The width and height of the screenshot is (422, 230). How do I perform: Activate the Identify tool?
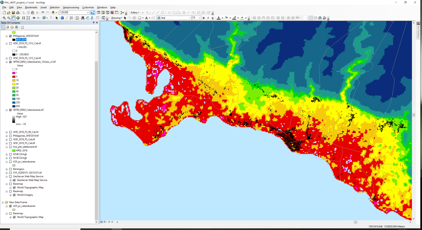pyautogui.click(x=62, y=18)
